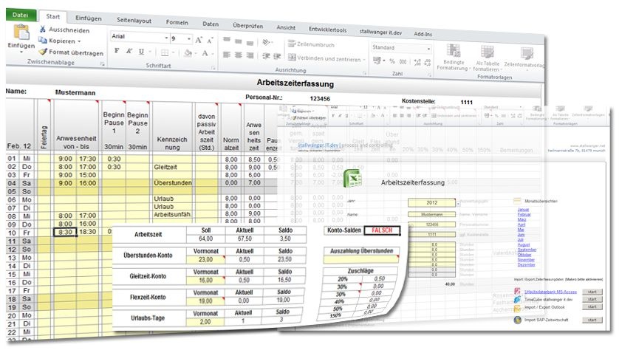Click the increase indent icon
Screen dimensions: 636x350
tap(277, 56)
